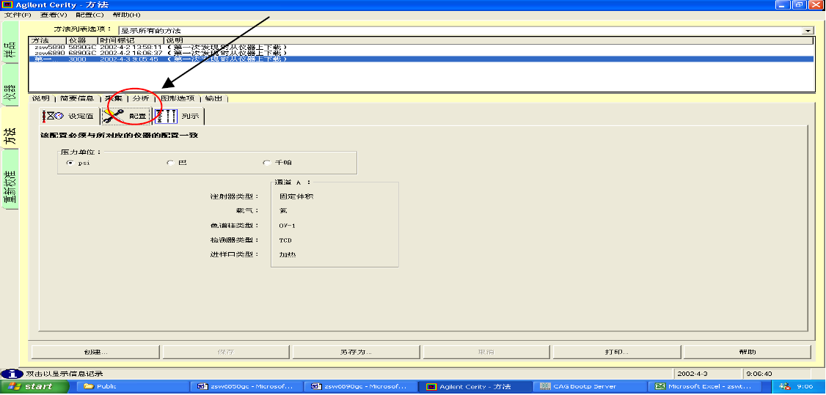Click the 双击以显示信息记录 status message
The width and height of the screenshot is (826, 395).
[x=65, y=374]
